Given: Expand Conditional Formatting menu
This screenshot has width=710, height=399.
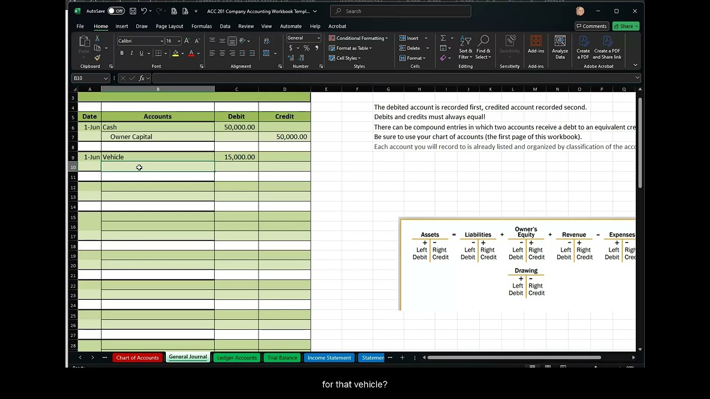Looking at the screenshot, I should coord(358,38).
